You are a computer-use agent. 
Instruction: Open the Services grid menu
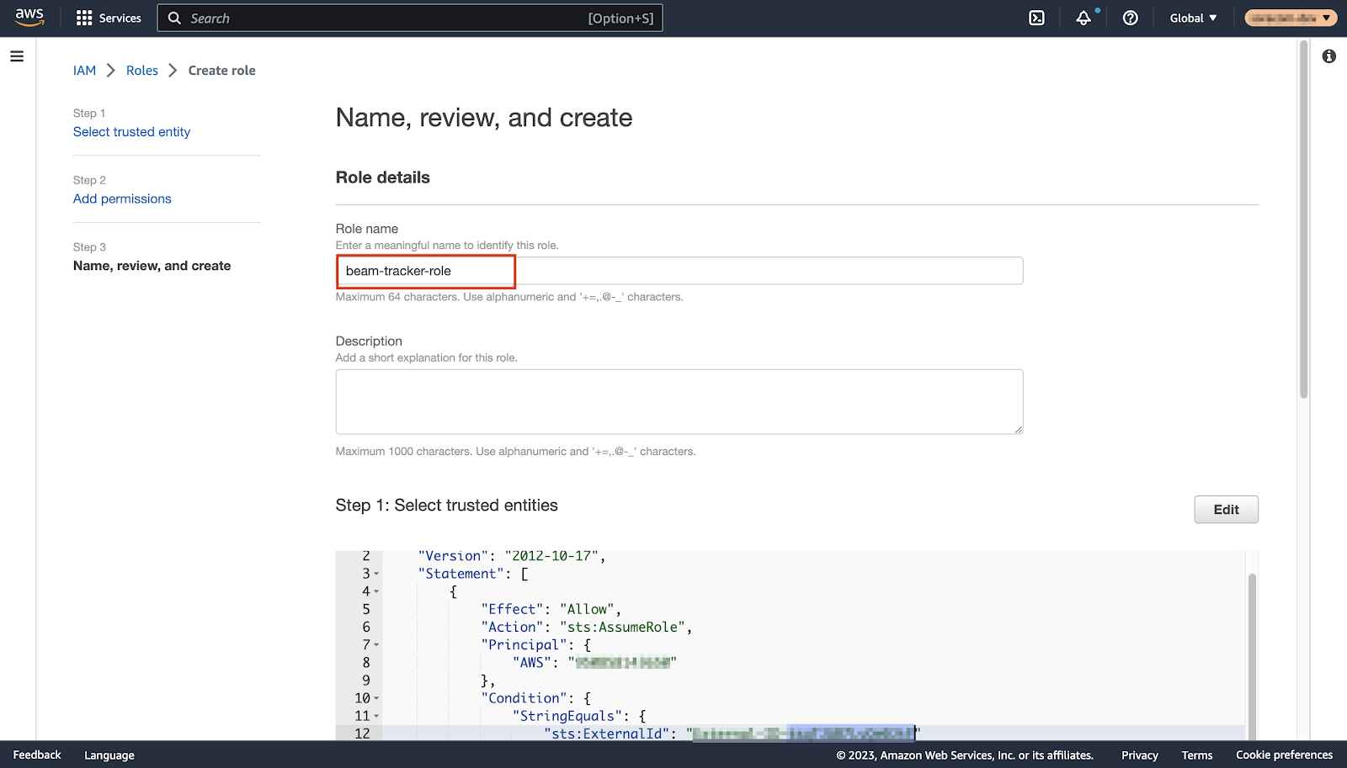click(x=109, y=18)
